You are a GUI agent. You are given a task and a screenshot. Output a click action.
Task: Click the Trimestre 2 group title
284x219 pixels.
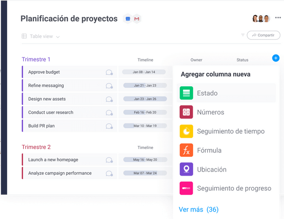tap(36, 147)
